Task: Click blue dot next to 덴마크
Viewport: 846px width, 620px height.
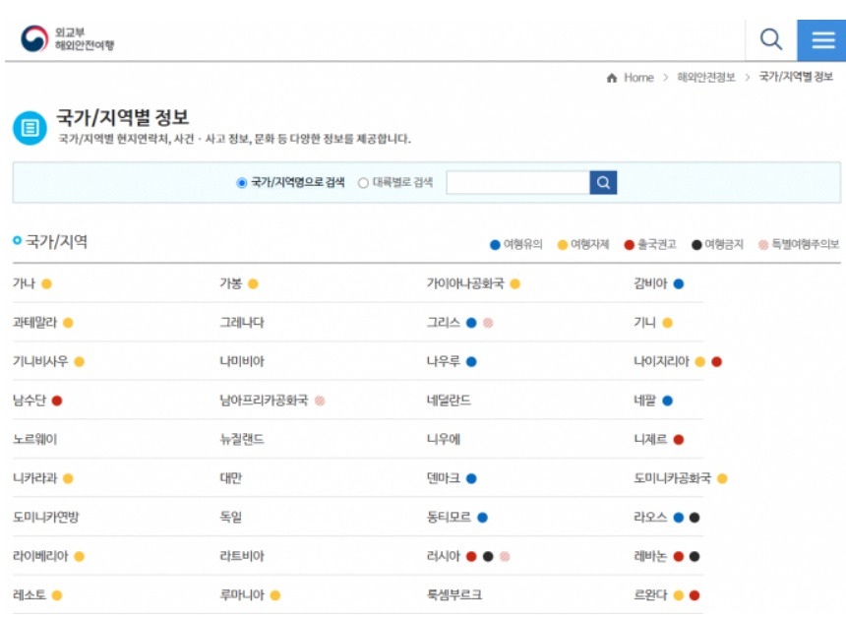Action: click(x=471, y=478)
